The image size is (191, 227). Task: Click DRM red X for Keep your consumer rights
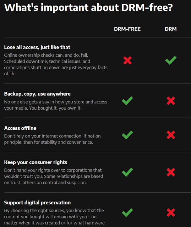point(171,172)
